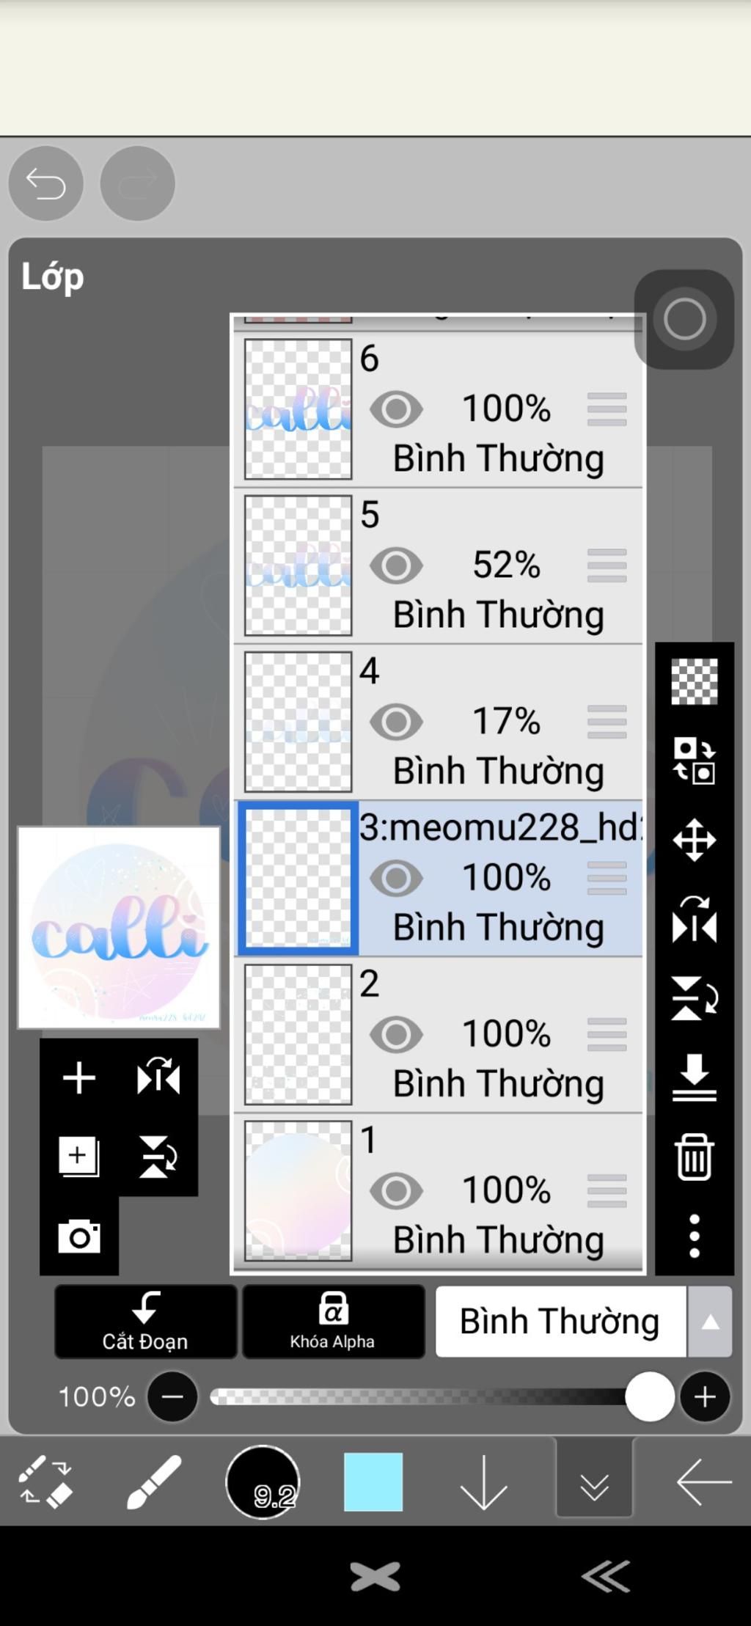751x1626 pixels.
Task: Select layer 4 at 17% opacity
Action: [439, 722]
